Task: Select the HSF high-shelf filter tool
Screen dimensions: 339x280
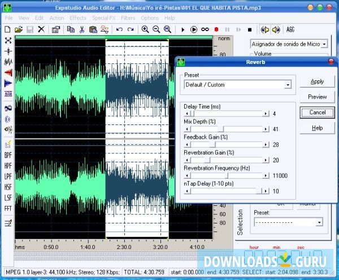Action: click(8, 187)
